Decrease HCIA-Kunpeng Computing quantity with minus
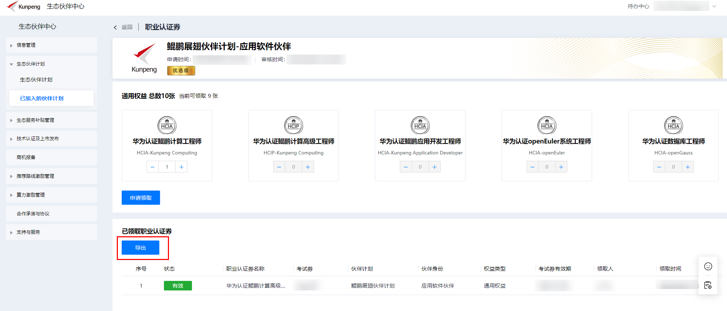Image resolution: width=727 pixels, height=311 pixels. (x=153, y=167)
